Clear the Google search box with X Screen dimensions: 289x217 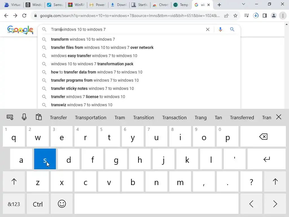[x=207, y=29]
